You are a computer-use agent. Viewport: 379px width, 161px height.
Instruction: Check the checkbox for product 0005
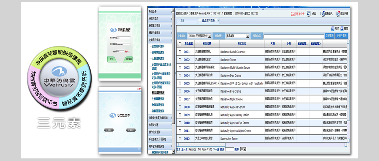click(180, 83)
